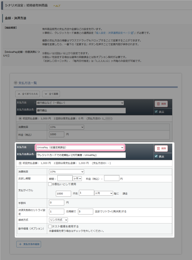Click the 全て折りたたむ button

[28, 94]
